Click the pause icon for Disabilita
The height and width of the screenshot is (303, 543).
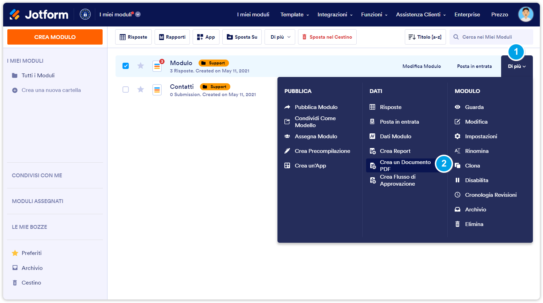point(458,180)
